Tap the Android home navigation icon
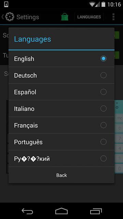 click(61, 211)
